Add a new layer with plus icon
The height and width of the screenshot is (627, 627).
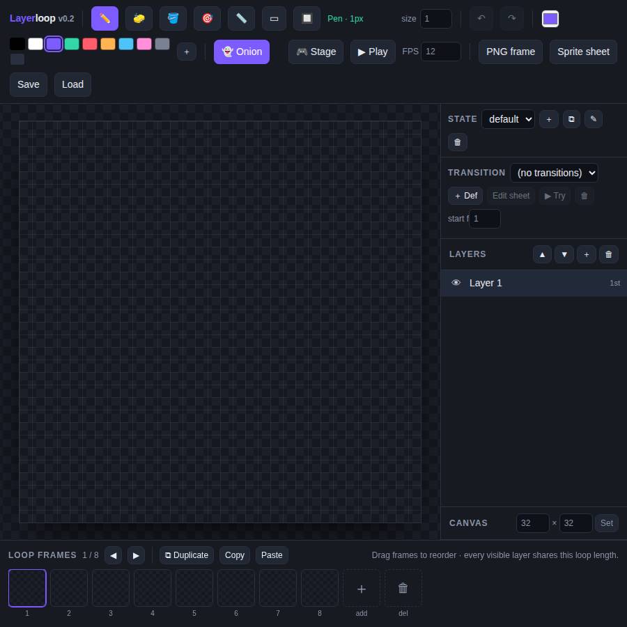[x=586, y=255]
